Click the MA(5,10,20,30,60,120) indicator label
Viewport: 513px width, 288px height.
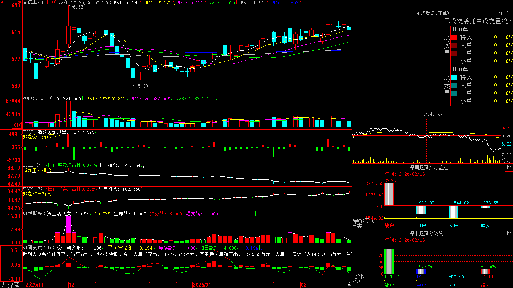(85, 3)
